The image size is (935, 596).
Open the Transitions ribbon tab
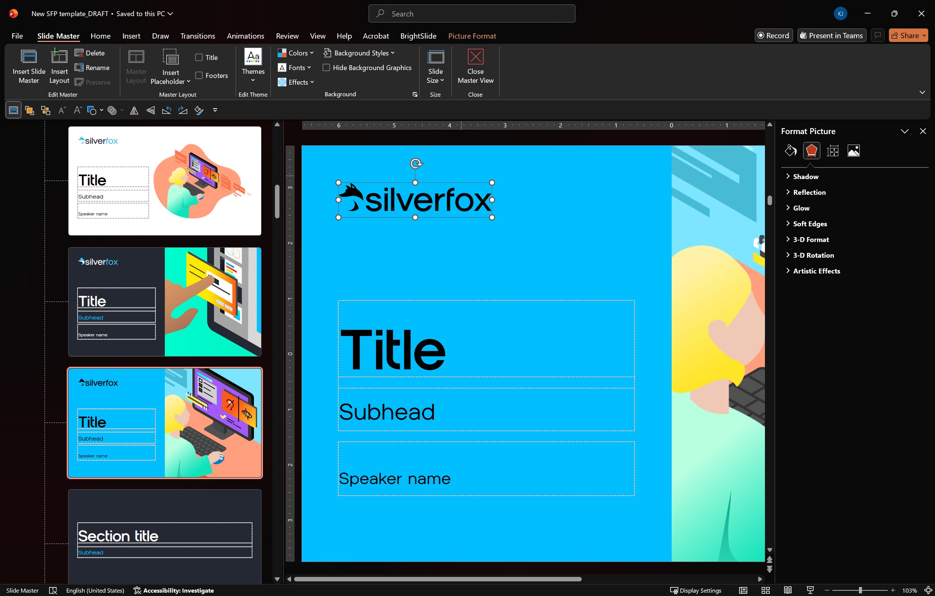tap(197, 36)
